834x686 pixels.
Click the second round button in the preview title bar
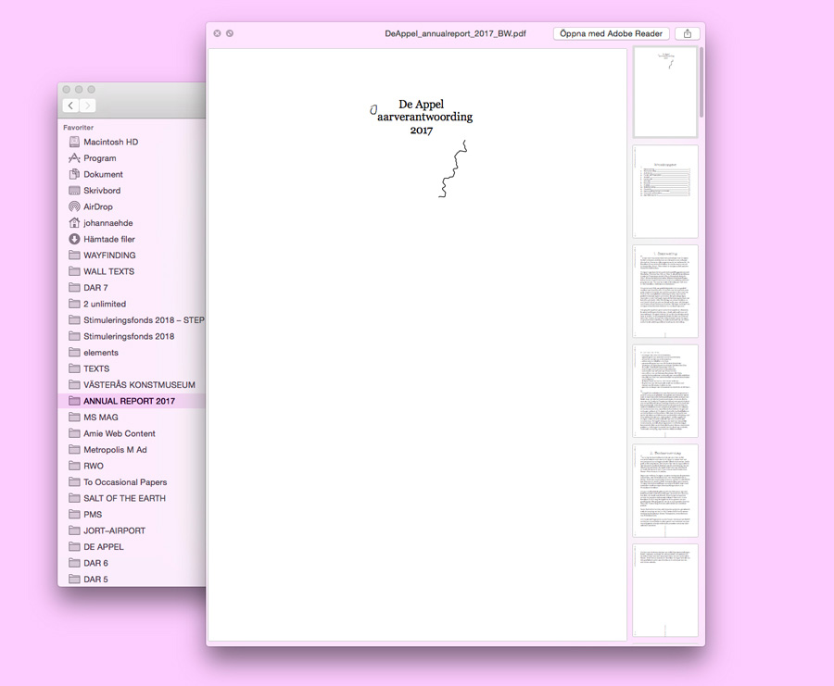[230, 33]
